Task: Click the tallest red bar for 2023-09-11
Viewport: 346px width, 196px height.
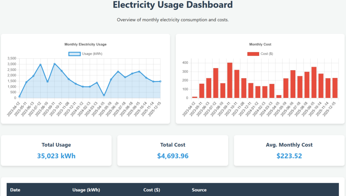Action: (230, 80)
